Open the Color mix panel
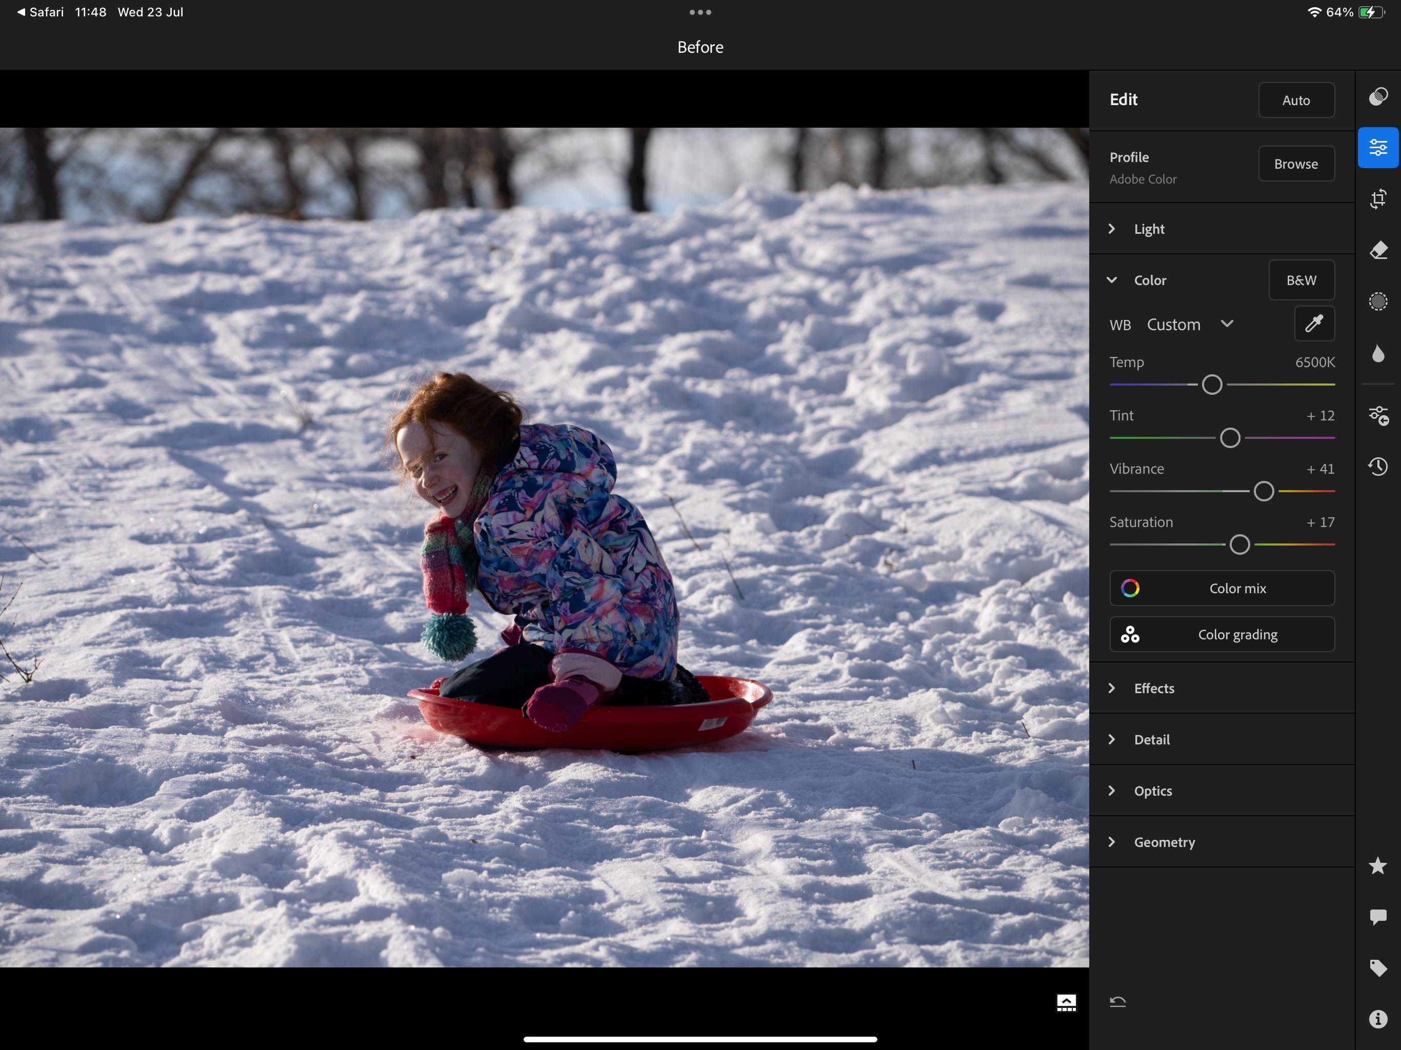 point(1222,589)
